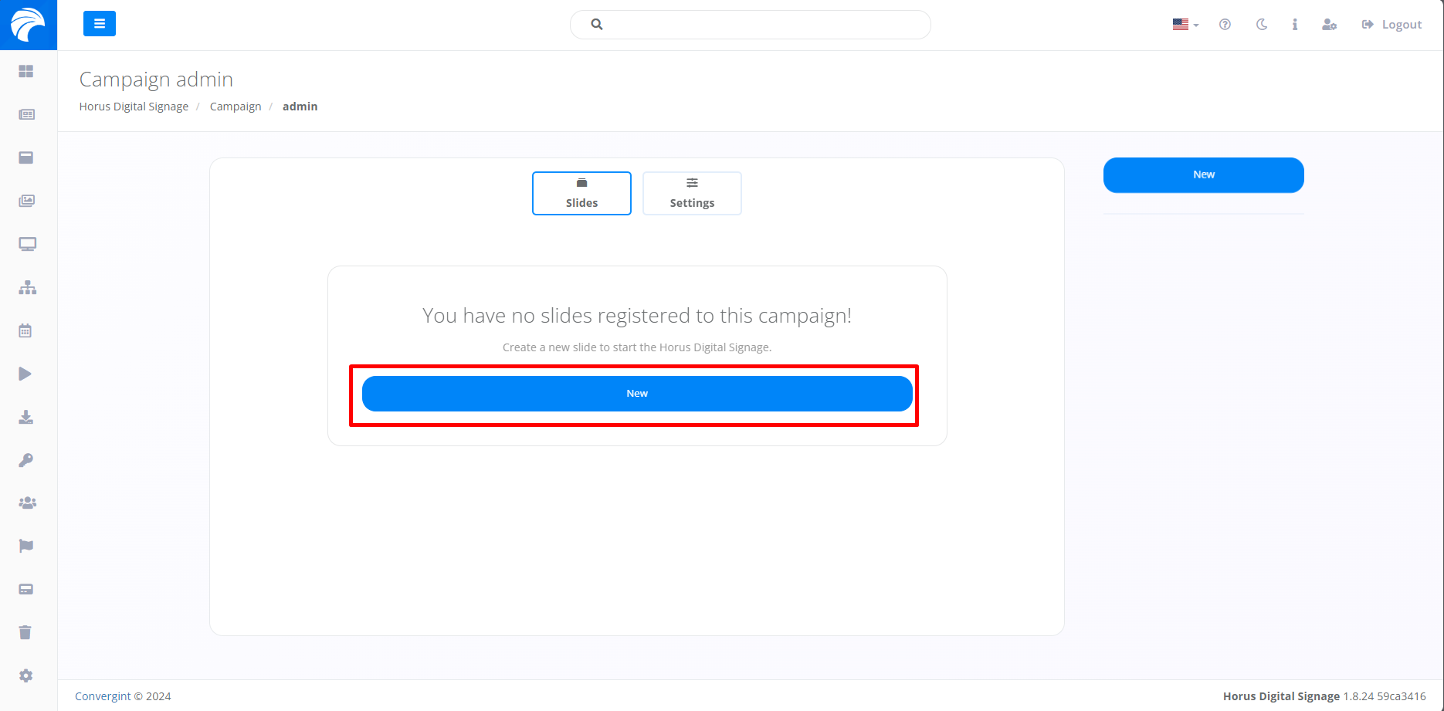This screenshot has width=1444, height=711.
Task: Open the calendar schedule icon in sidebar
Action: point(25,330)
